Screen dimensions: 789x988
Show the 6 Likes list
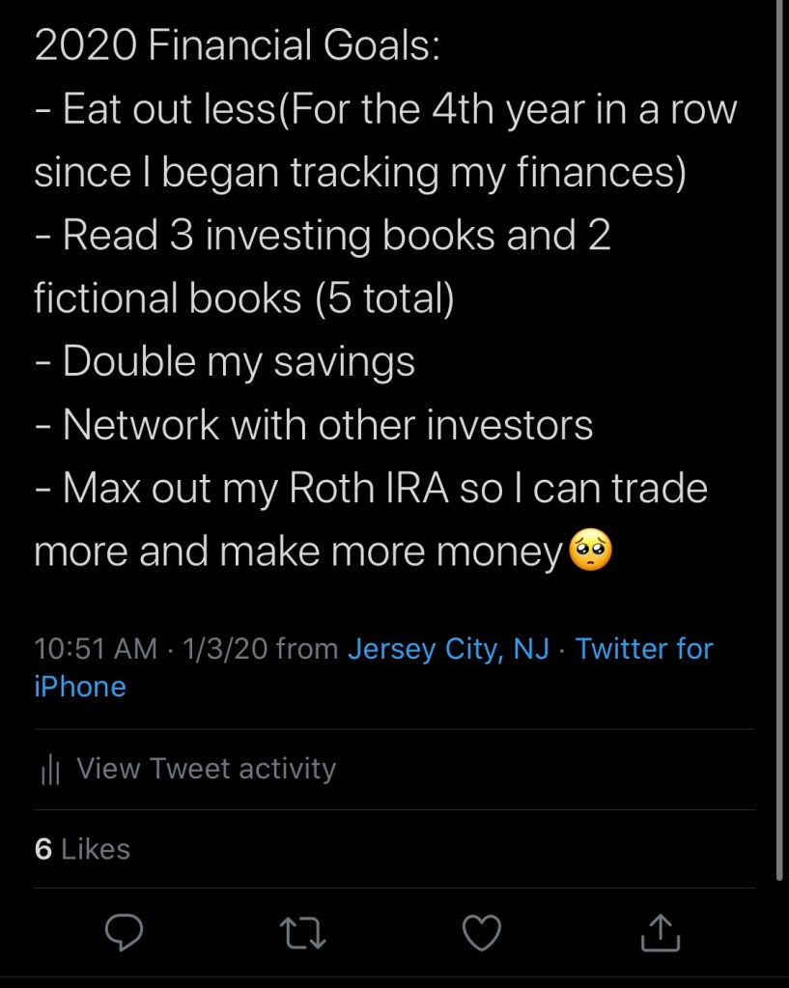[82, 849]
